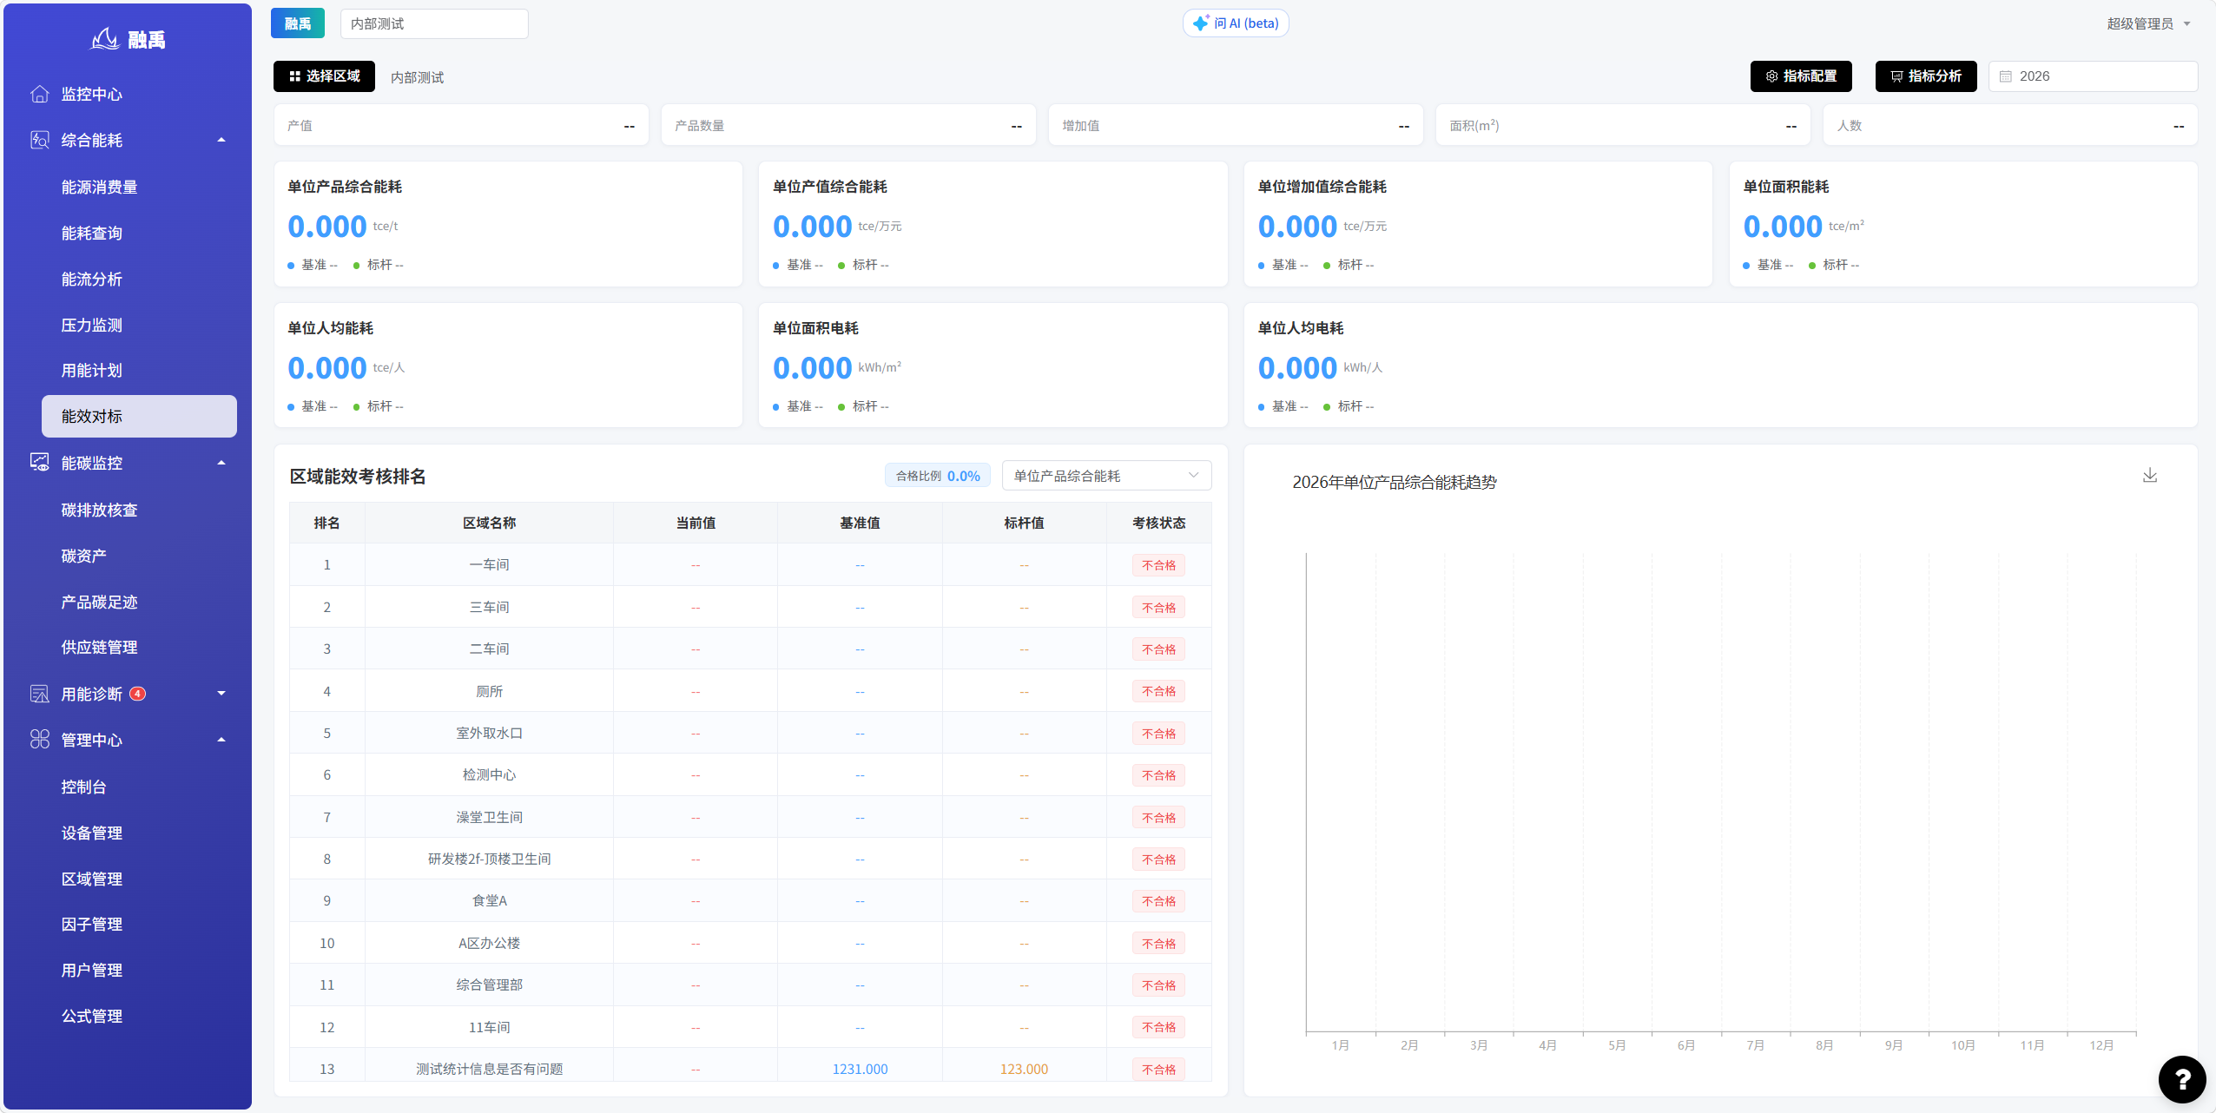Screen dimensions: 2216x1113
Task: Click the 2026 year picker field
Action: (2092, 76)
